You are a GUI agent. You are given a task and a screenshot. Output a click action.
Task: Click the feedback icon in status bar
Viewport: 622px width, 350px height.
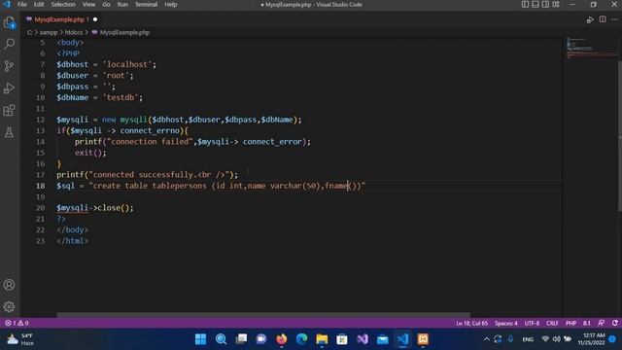602,323
